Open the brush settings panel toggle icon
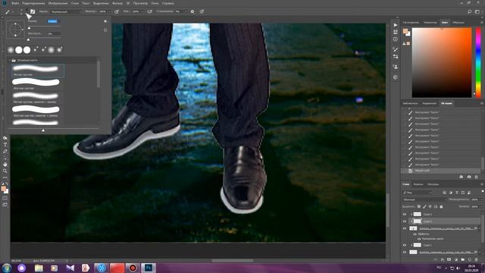 tap(33, 11)
